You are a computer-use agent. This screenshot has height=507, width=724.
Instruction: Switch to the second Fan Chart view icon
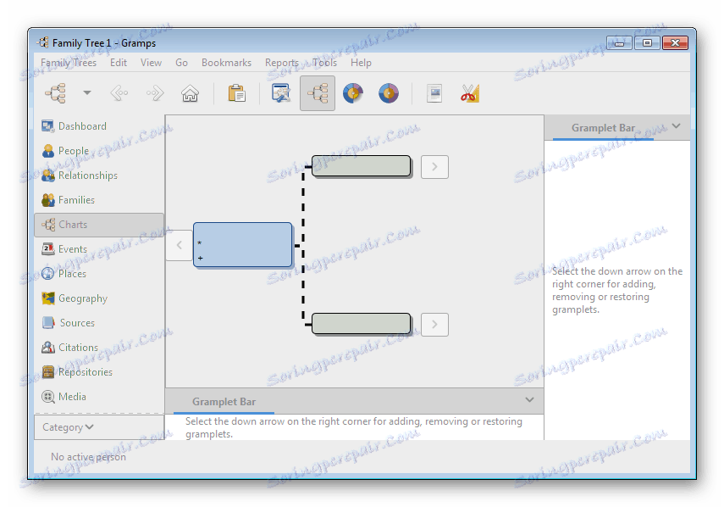tap(389, 93)
